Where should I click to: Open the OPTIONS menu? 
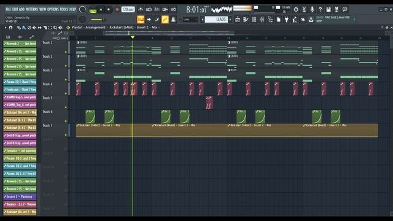(x=53, y=9)
